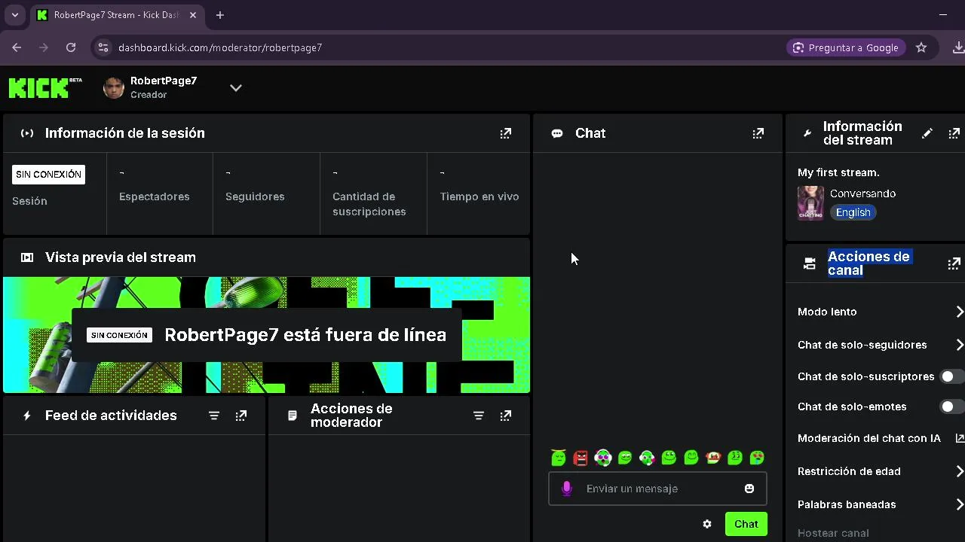Image resolution: width=965 pixels, height=542 pixels.
Task: Click the wrench icon beside Información del stream
Action: pyautogui.click(x=808, y=133)
